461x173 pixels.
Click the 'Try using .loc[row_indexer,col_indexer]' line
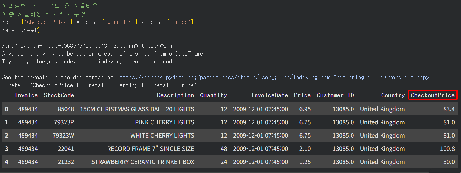(x=87, y=62)
